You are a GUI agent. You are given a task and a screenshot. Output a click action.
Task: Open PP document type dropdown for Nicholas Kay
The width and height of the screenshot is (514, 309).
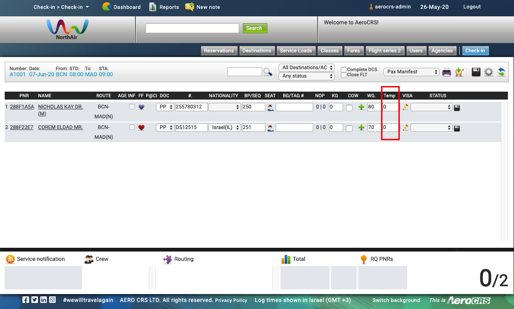tap(165, 107)
